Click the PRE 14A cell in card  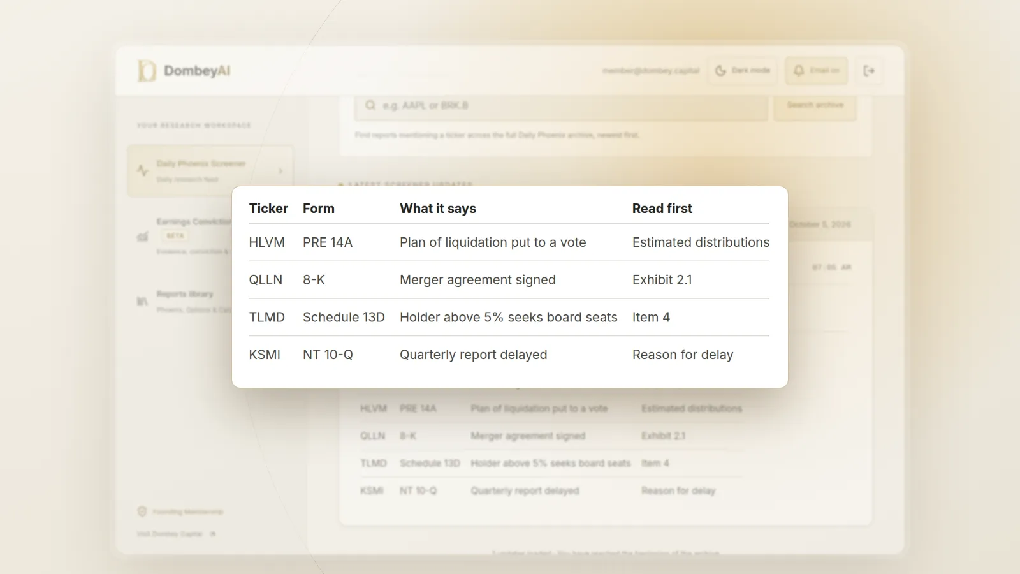click(328, 242)
